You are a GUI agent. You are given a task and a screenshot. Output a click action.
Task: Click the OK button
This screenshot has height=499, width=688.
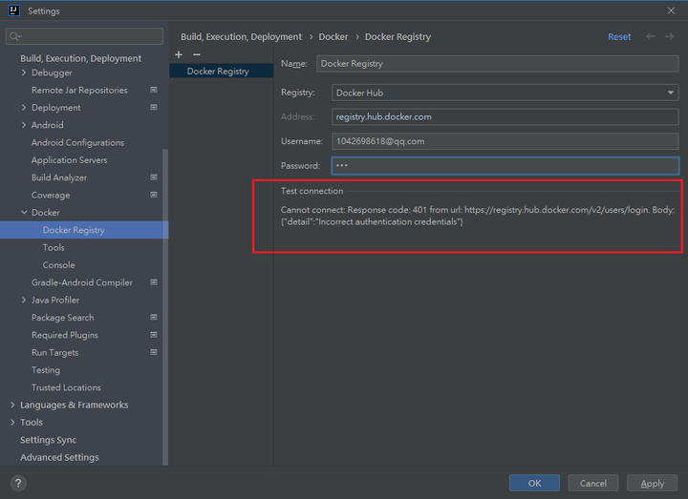coord(534,483)
